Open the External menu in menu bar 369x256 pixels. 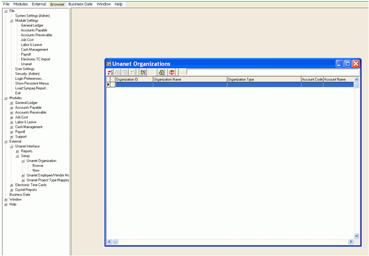pos(39,4)
